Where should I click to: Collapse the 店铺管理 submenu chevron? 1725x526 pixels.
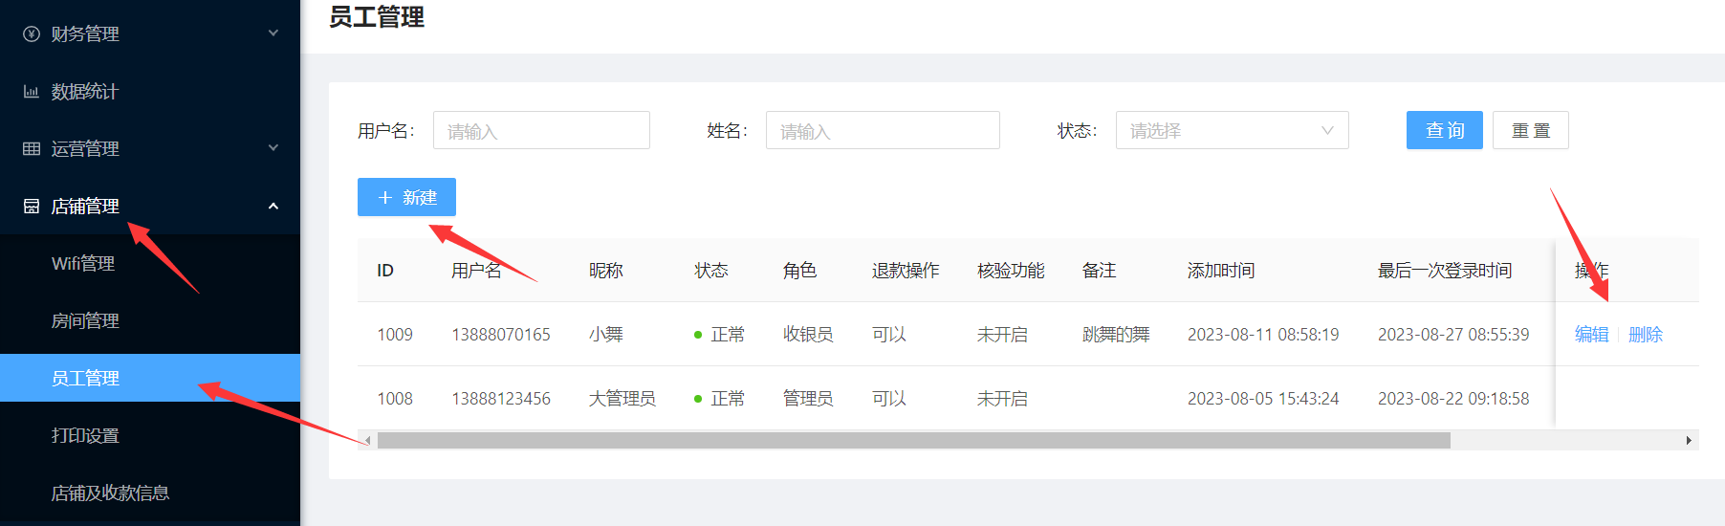pos(273,206)
